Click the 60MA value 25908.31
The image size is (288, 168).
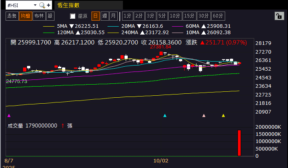(x=218, y=26)
